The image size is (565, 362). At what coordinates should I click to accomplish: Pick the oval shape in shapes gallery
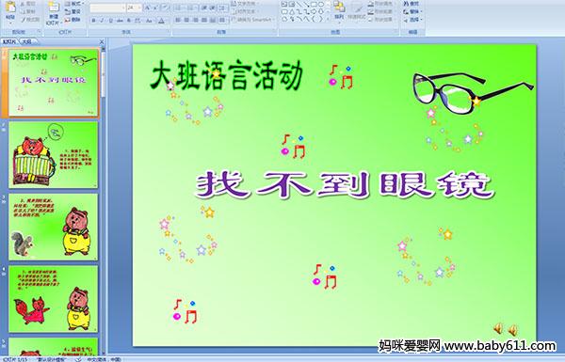(321, 5)
